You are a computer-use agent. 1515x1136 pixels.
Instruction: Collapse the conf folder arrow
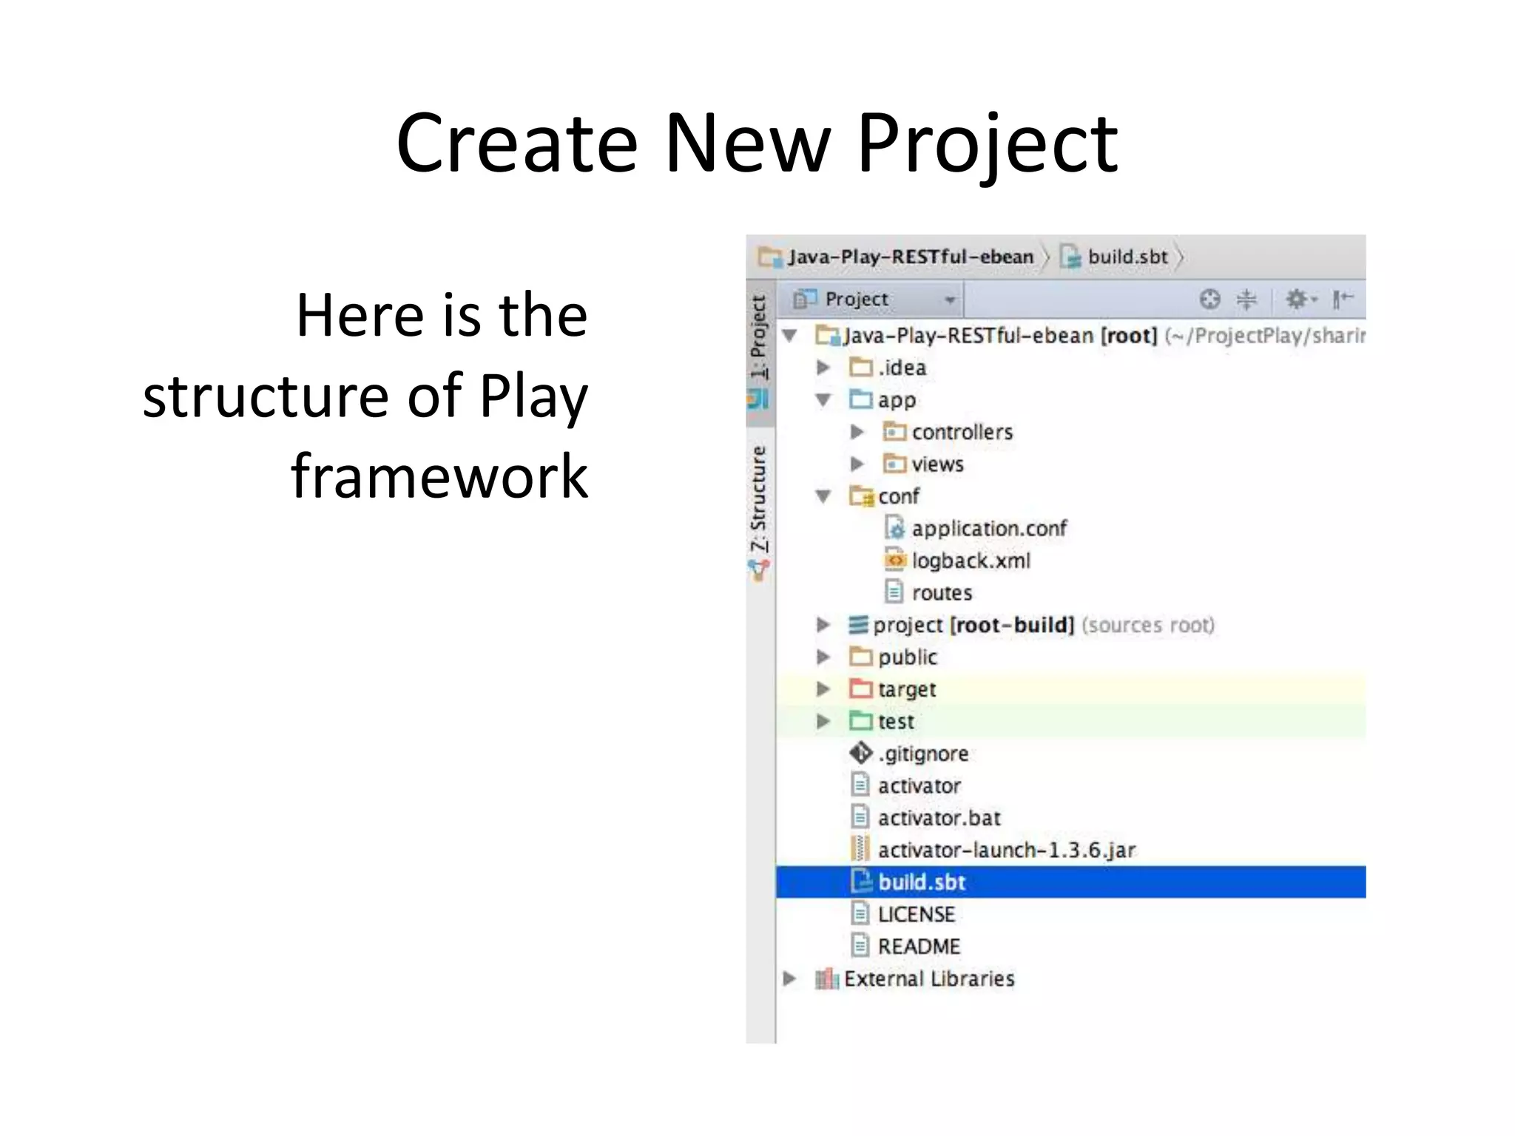click(823, 496)
